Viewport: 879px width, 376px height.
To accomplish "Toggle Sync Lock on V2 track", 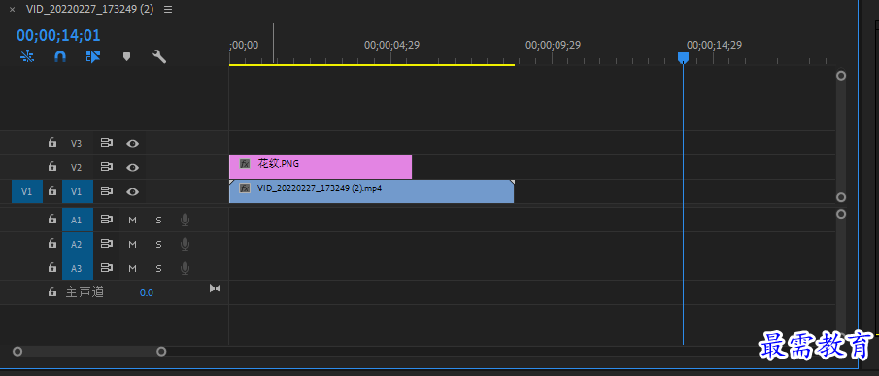I will pos(107,167).
